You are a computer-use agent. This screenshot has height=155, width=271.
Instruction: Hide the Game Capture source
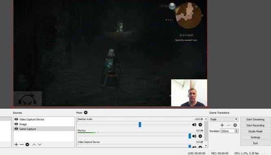[16, 129]
